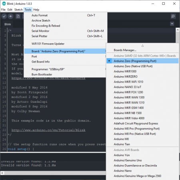The height and width of the screenshot is (180, 180).
Task: Choose Arduino MKR GSM 1400 board
Action: coord(142,108)
